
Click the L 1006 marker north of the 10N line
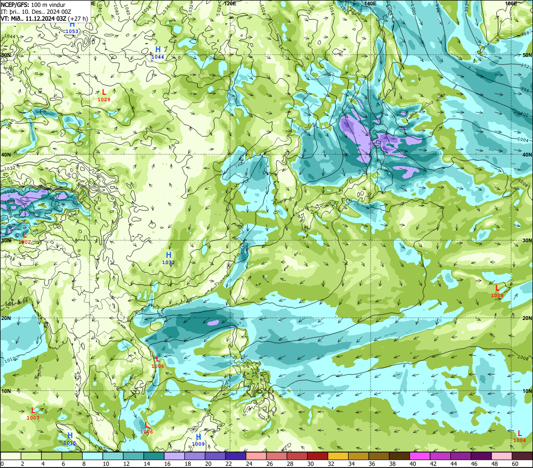(158, 363)
